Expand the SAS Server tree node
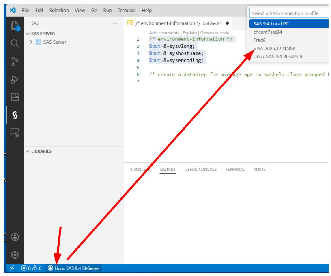The image size is (331, 276). coord(31,42)
